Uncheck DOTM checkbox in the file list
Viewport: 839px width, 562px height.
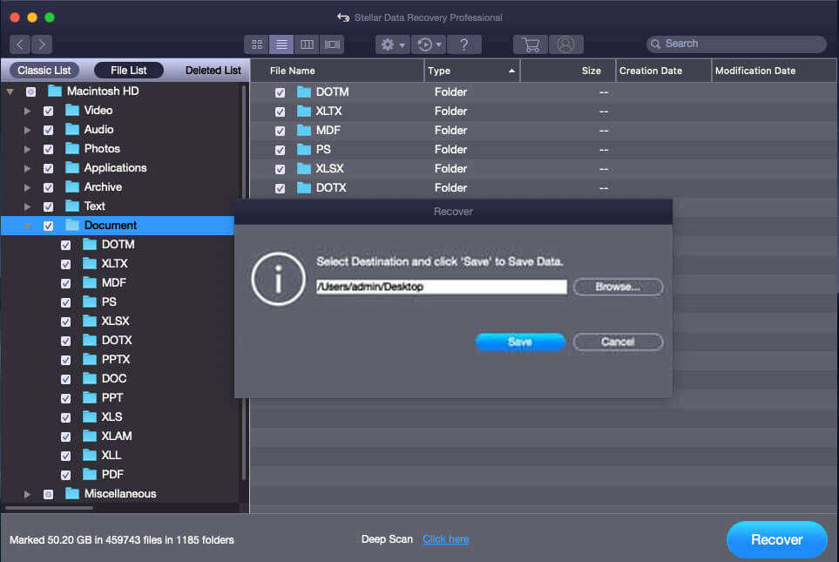[280, 92]
